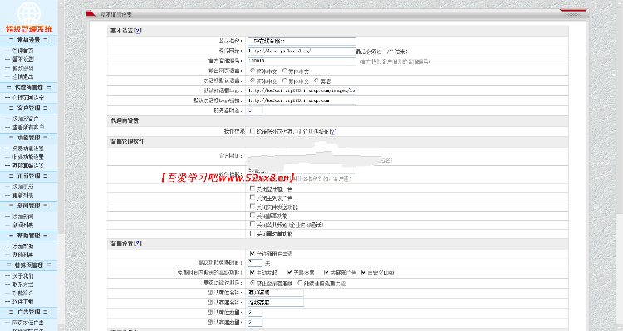Image resolution: width=623 pixels, height=331 pixels.
Task: Select 禁止登录客服端 radio option
Action: [253, 283]
